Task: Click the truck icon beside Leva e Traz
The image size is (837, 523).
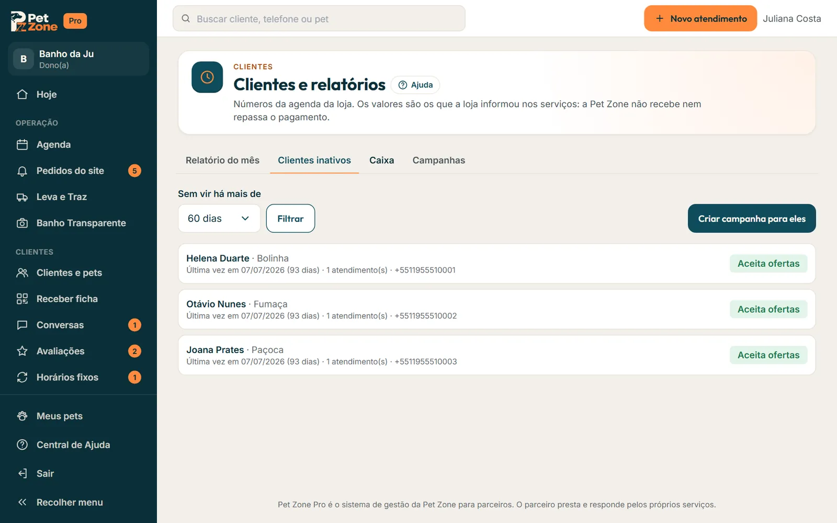Action: click(22, 197)
